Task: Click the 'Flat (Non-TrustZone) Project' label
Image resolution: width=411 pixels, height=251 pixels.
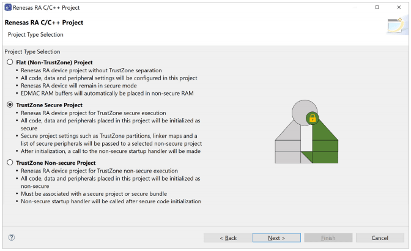Action: (54, 62)
